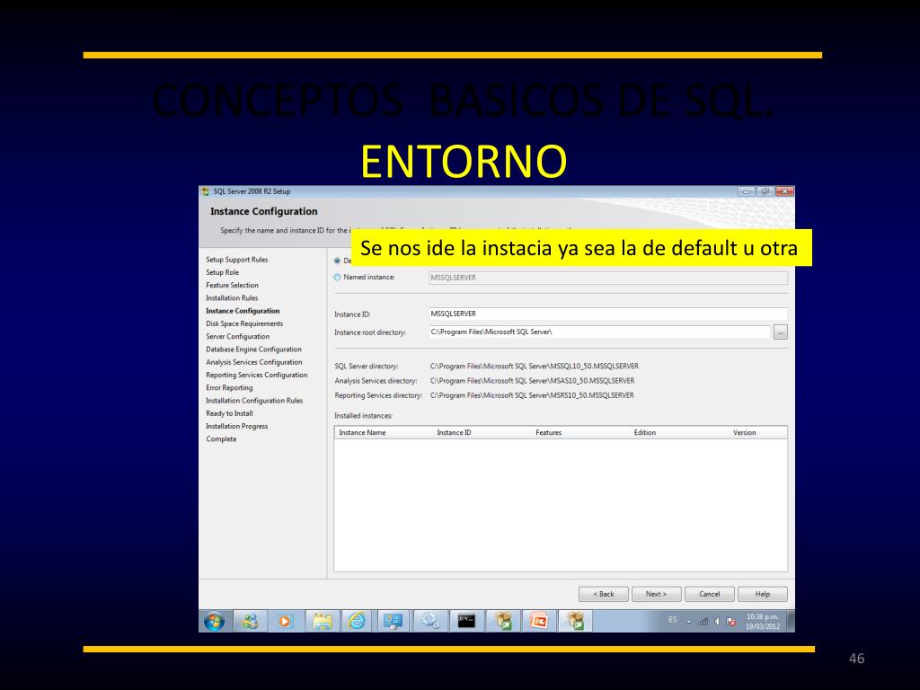This screenshot has height=690, width=920.
Task: Sort by Instance ID column header
Action: [482, 432]
